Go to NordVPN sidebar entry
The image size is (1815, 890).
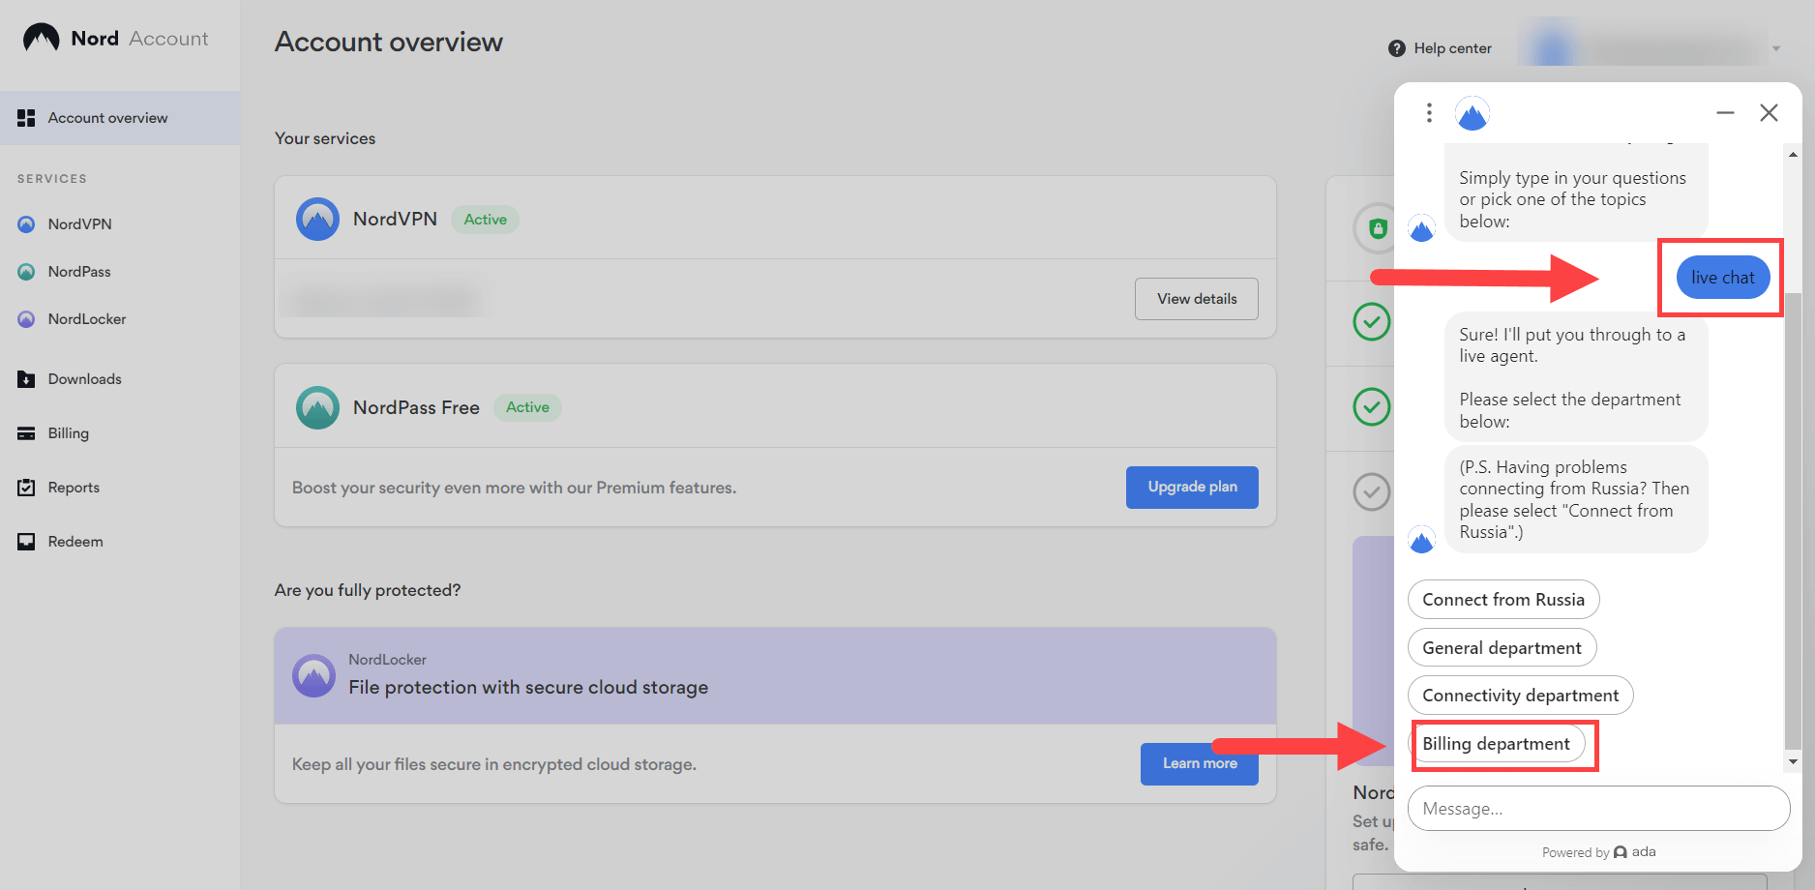point(80,224)
